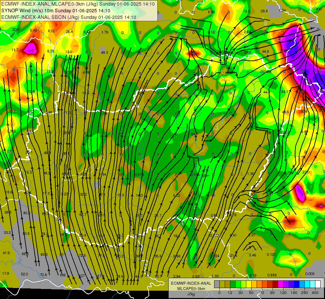The height and width of the screenshot is (299, 325).
Task: Click the olive legend swatch above 0
Action: 222,284
